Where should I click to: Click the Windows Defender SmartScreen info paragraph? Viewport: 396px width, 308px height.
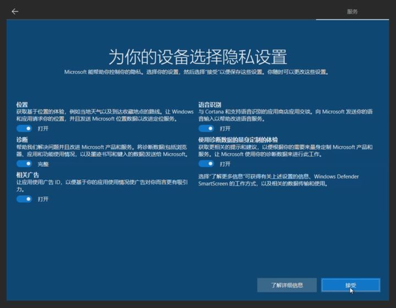tap(280, 180)
